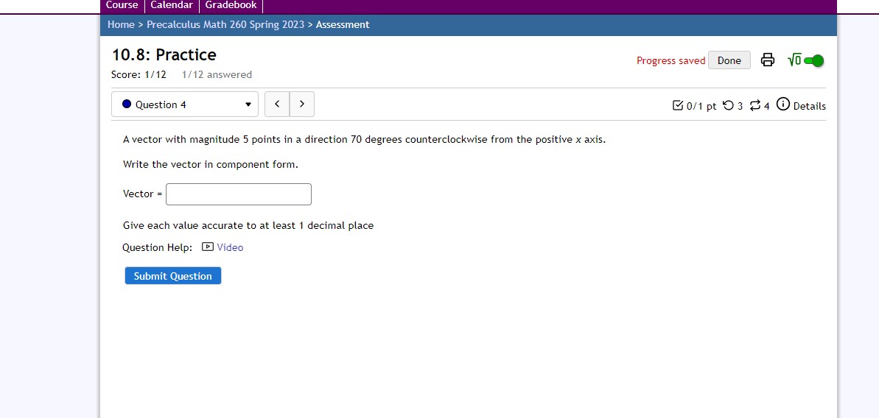
Task: Open the Calendar tab
Action: (172, 6)
